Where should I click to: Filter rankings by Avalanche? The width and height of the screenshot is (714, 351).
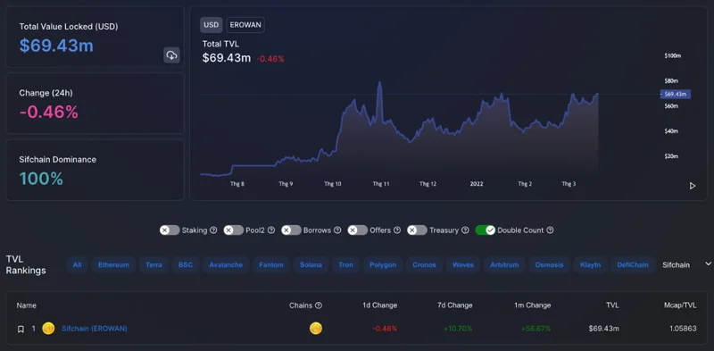226,265
